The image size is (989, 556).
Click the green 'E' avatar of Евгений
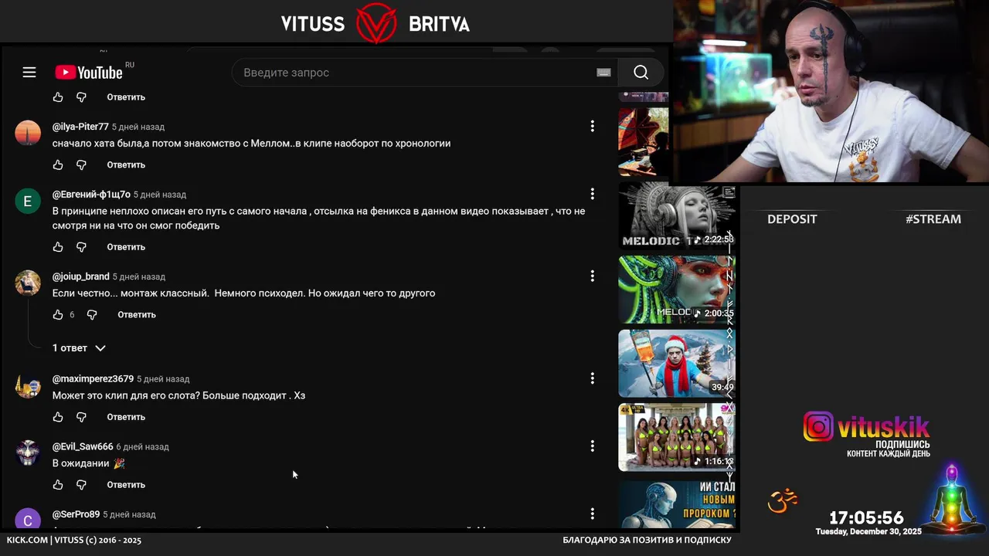[x=28, y=201]
